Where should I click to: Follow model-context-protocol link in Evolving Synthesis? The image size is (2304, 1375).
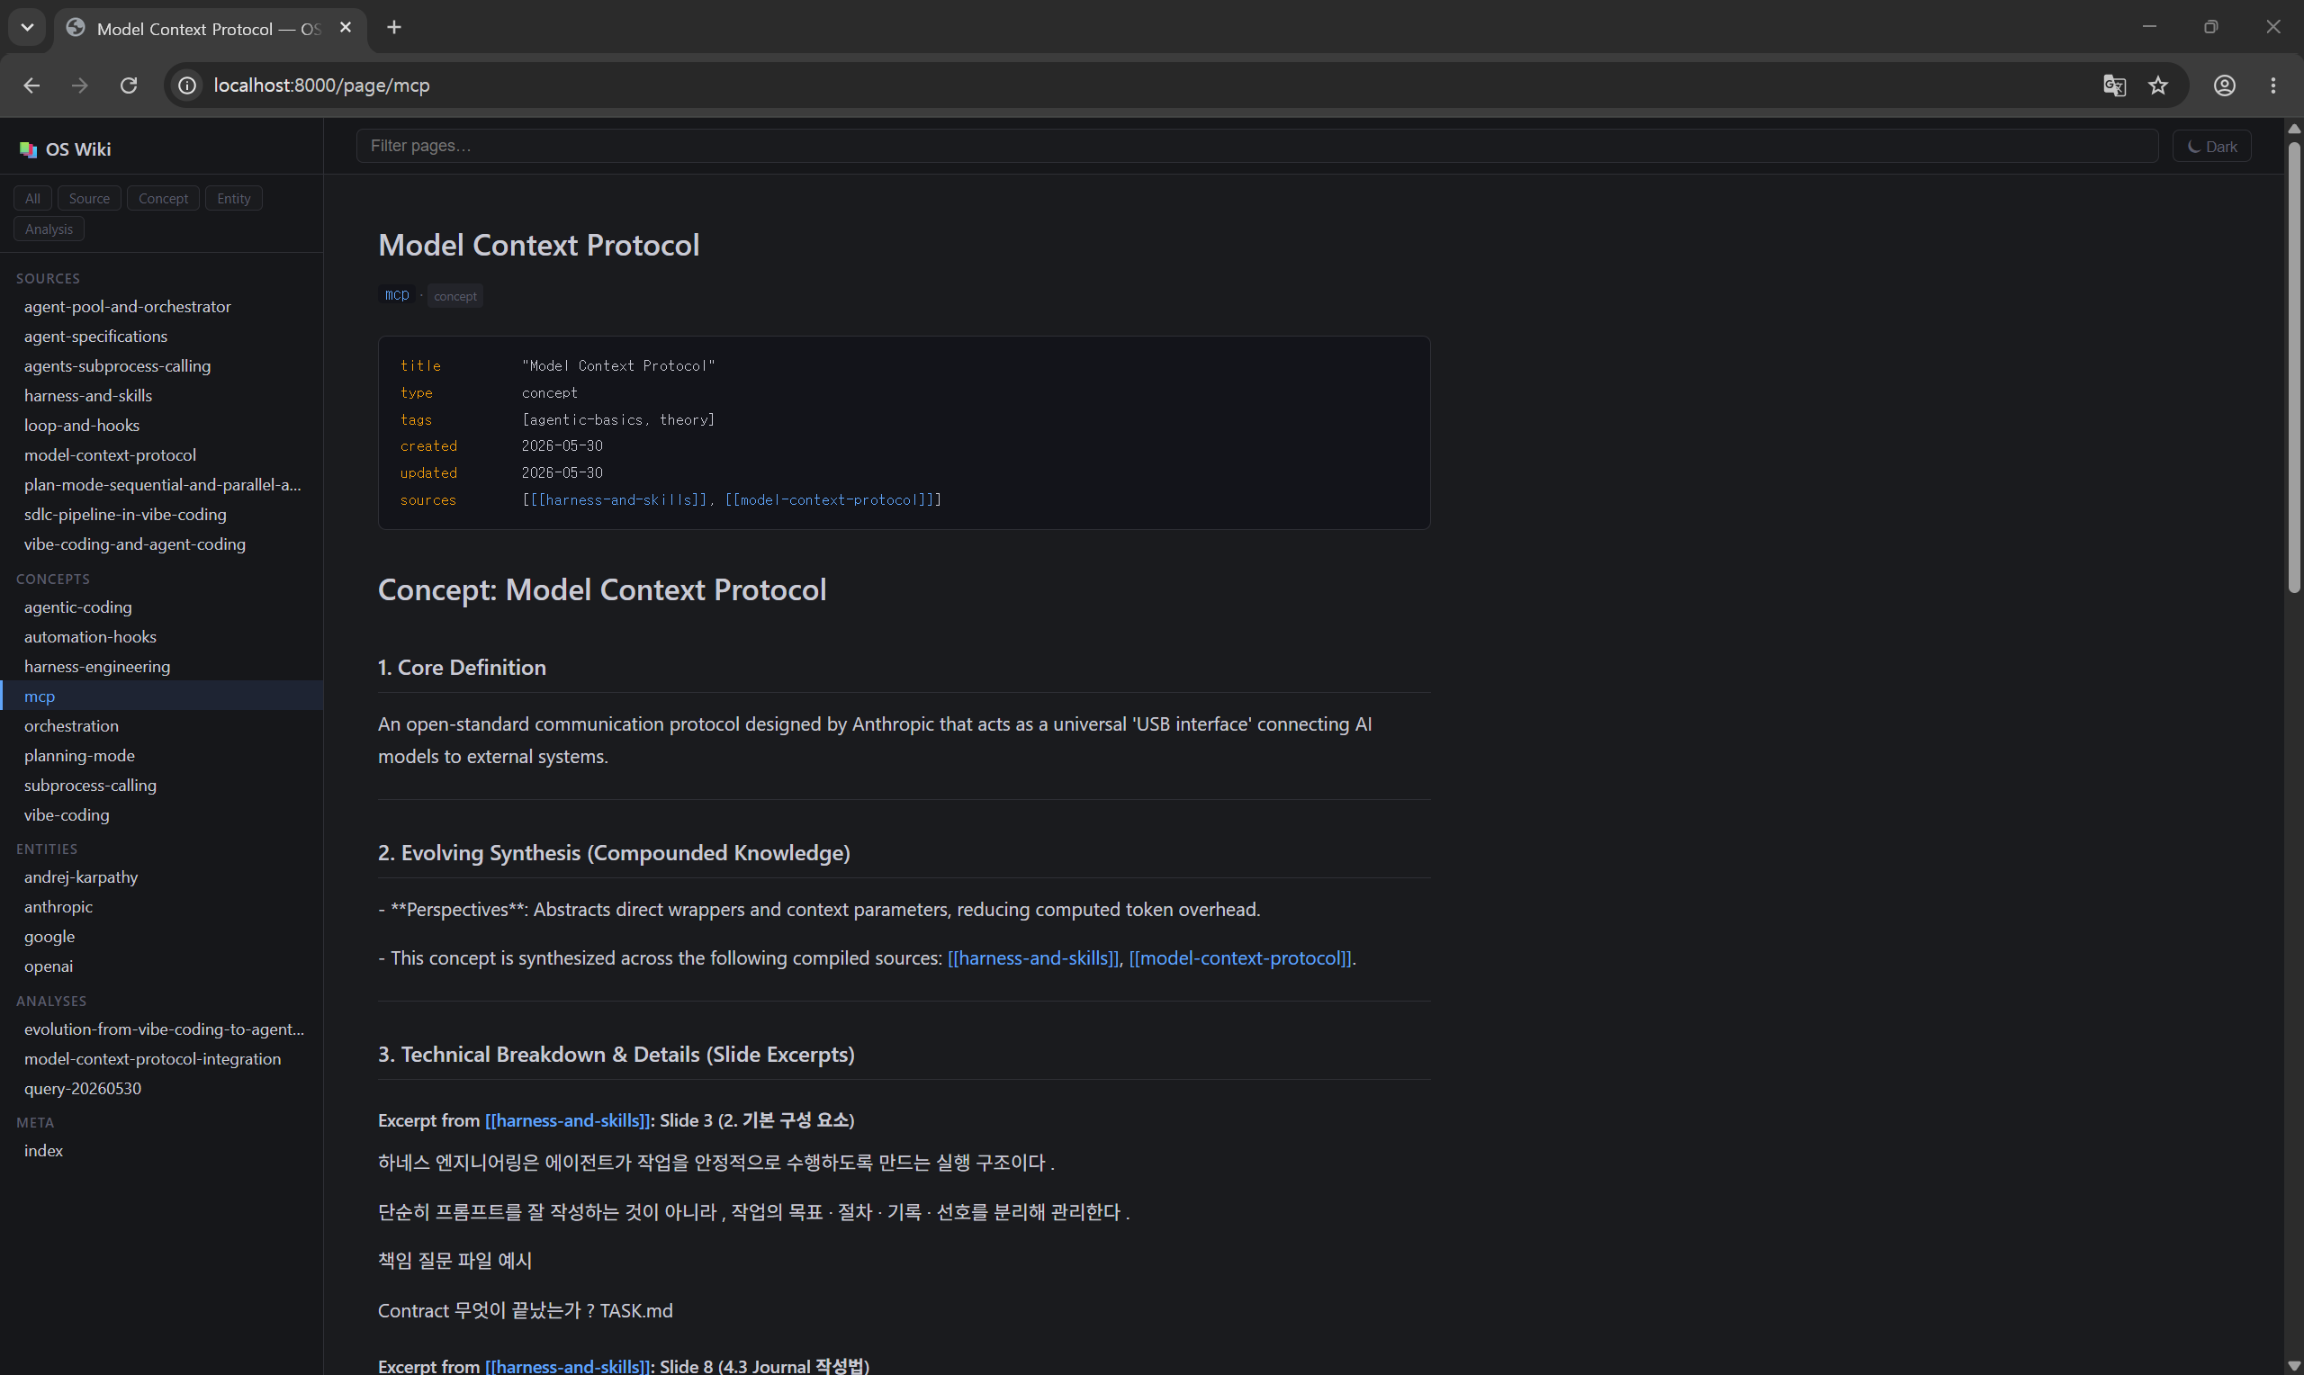click(1239, 957)
